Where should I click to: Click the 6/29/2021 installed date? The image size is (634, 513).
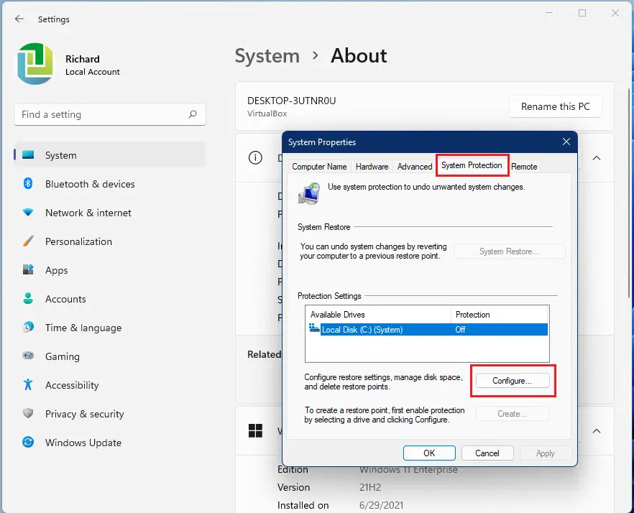(381, 505)
